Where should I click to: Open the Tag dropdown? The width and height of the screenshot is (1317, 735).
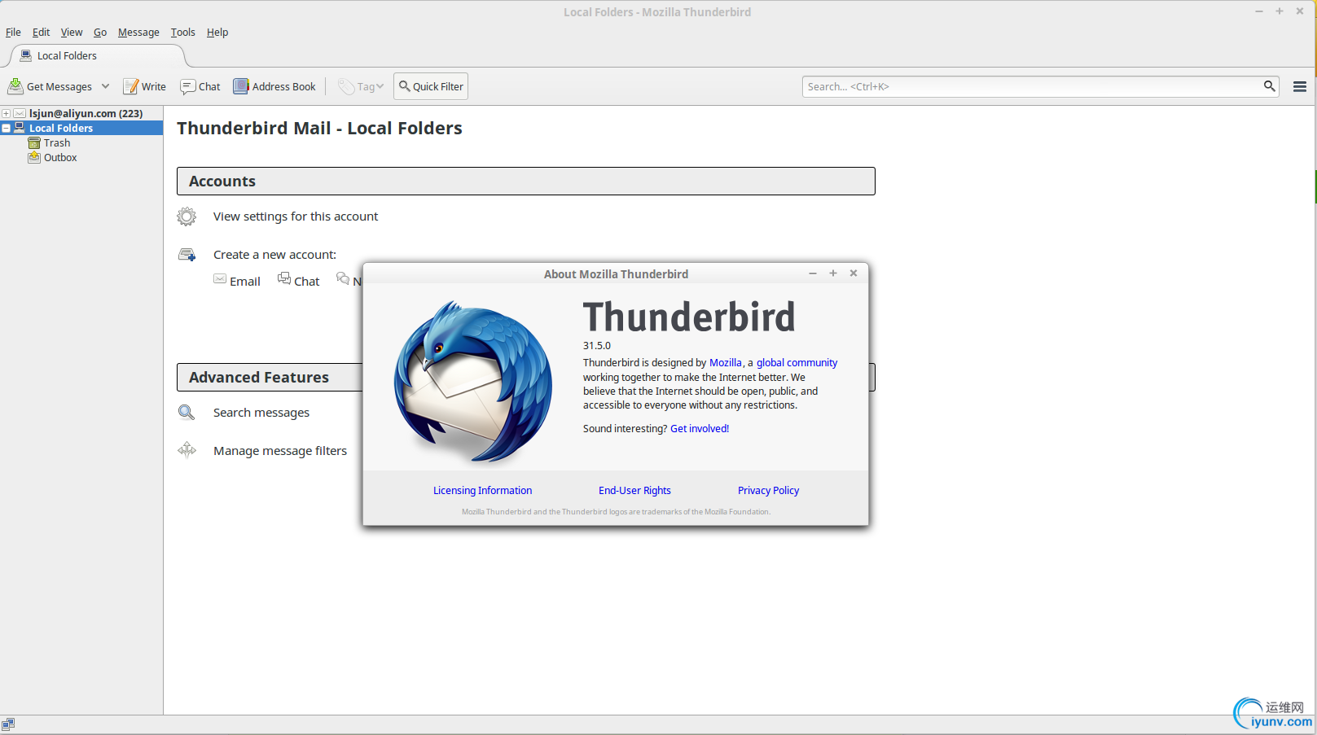[361, 86]
